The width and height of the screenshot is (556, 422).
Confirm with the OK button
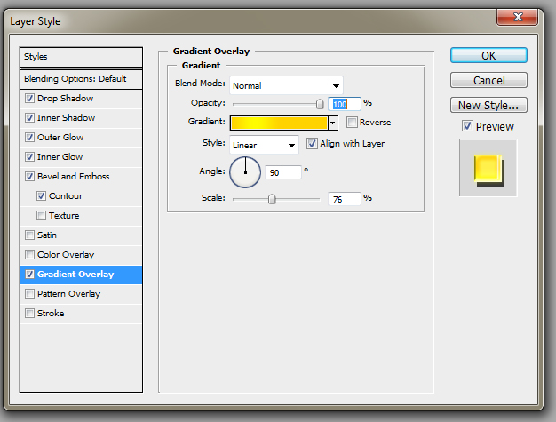(488, 55)
